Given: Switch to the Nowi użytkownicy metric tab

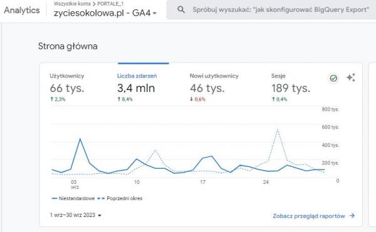Looking at the screenshot, I should [x=214, y=87].
